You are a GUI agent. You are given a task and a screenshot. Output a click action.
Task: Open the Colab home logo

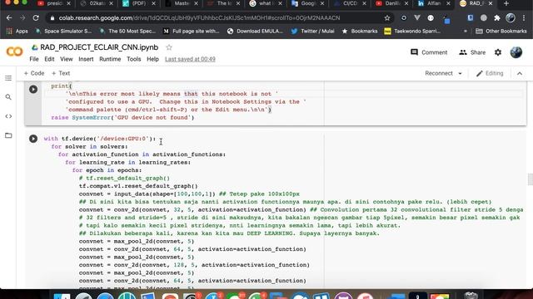click(15, 52)
